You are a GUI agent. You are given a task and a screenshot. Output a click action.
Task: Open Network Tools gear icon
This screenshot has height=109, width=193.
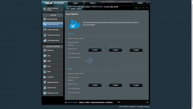click(x=45, y=93)
